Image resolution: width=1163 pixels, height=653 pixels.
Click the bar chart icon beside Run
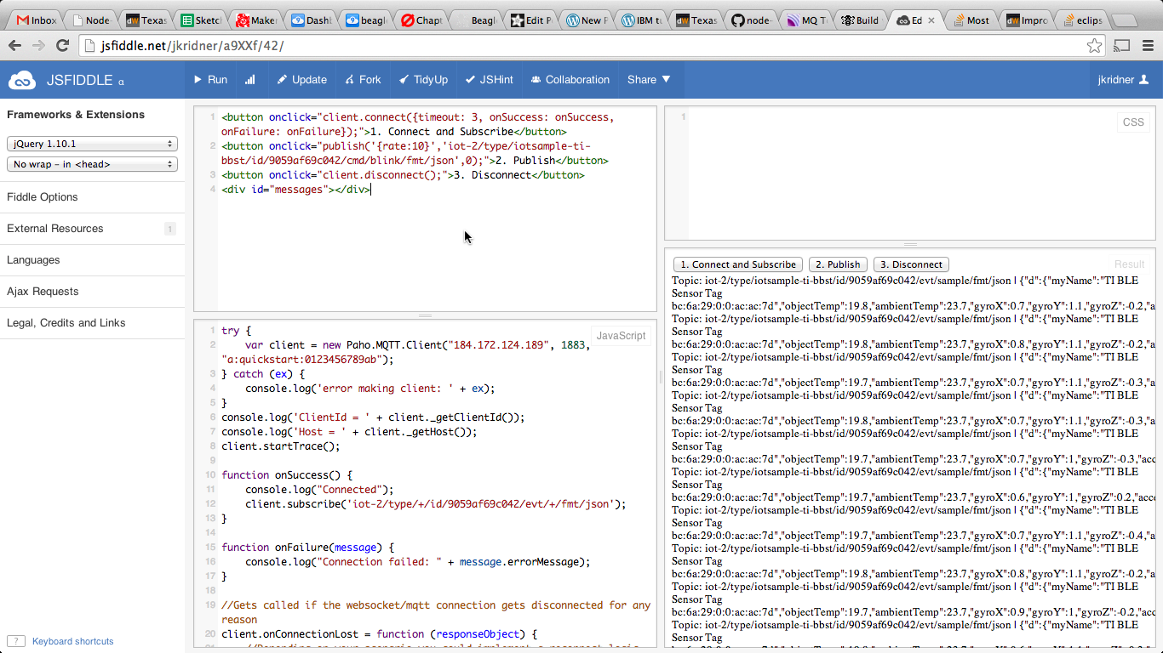[250, 80]
